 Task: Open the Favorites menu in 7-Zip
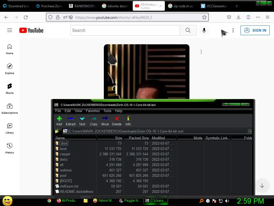tap(93, 111)
